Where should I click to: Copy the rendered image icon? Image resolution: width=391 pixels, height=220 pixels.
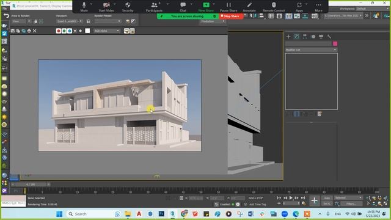18,31
